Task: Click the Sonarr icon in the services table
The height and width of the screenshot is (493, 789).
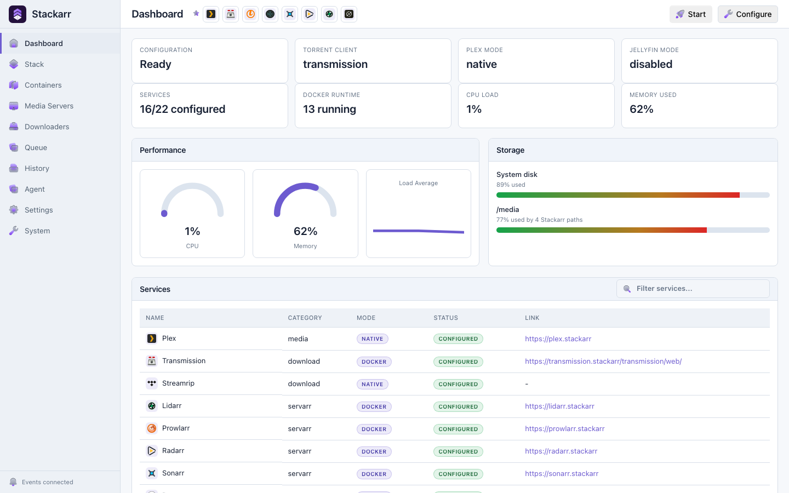Action: pyautogui.click(x=152, y=473)
